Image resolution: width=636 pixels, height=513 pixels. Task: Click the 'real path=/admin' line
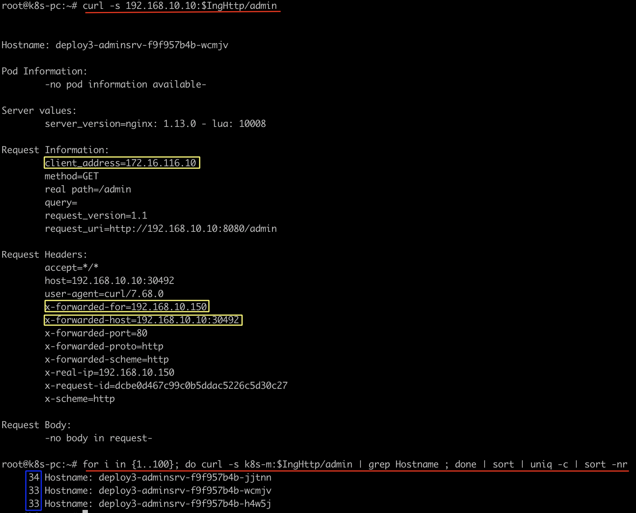coord(88,189)
